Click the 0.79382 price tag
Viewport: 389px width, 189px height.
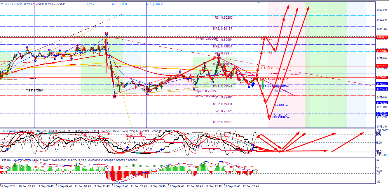pos(382,103)
